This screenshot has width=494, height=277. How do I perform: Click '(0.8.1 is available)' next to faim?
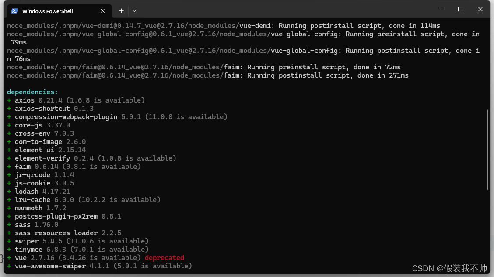click(102, 167)
